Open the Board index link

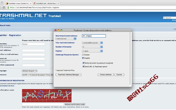5,26
